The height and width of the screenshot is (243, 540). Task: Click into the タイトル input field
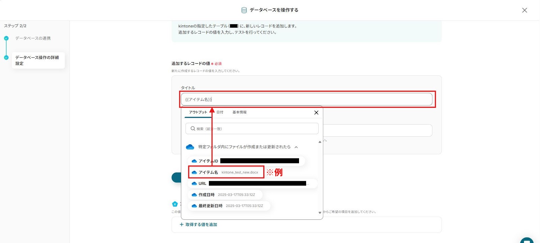point(306,99)
